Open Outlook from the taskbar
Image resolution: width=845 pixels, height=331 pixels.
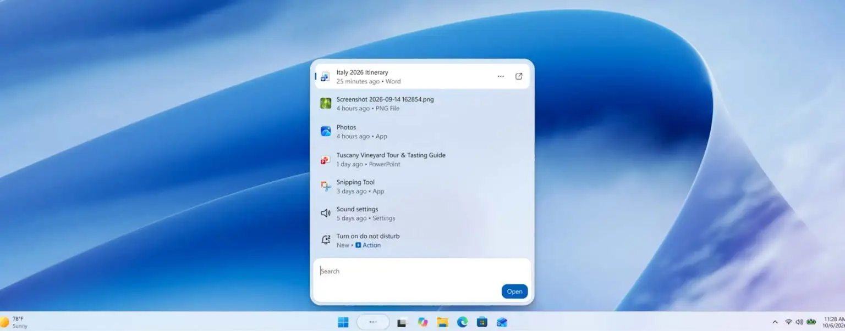502,322
